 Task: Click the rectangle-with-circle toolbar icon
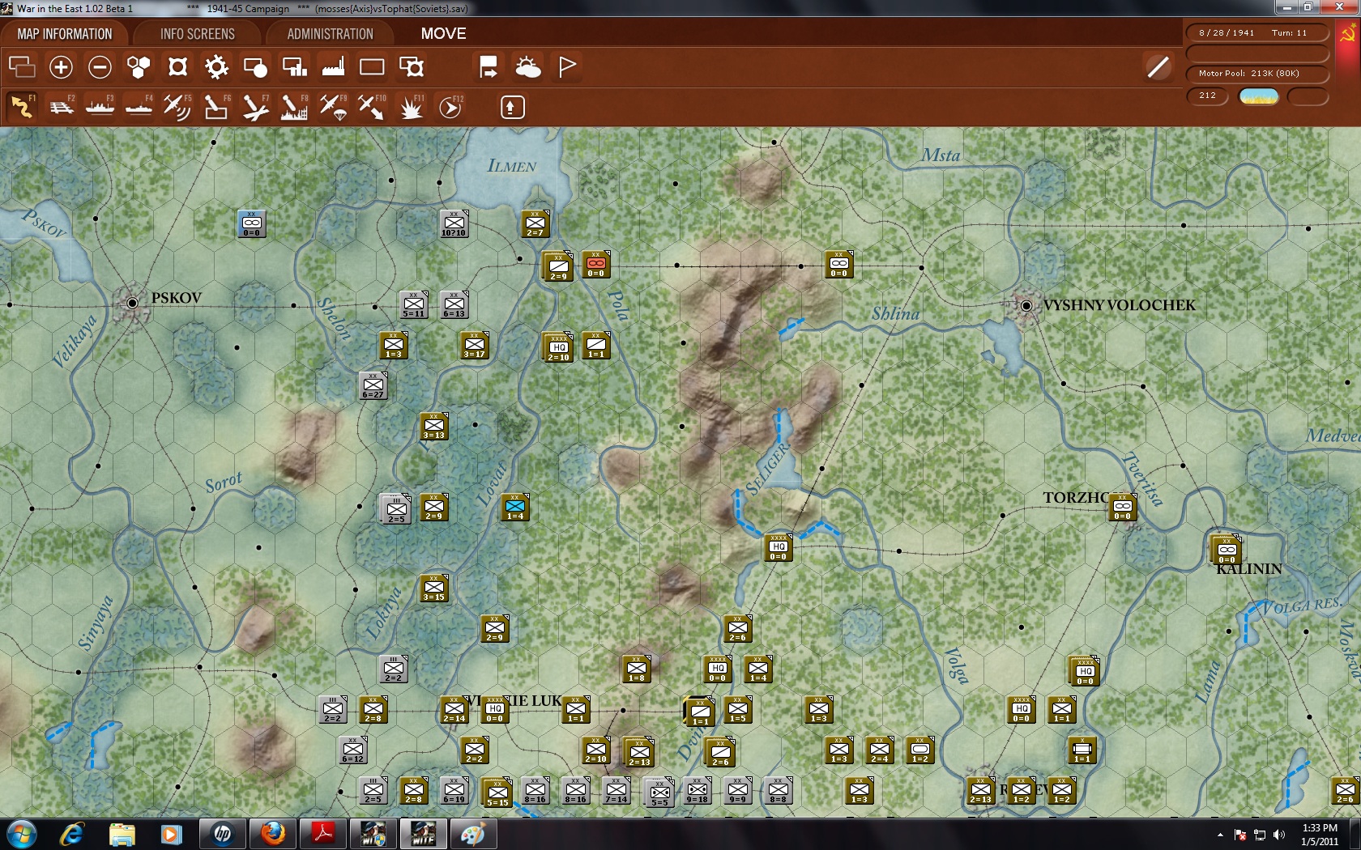pyautogui.click(x=255, y=67)
